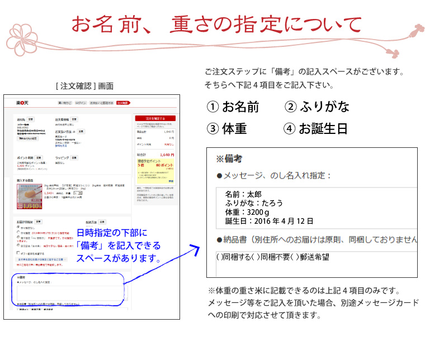Click the rice product thumbnail image

coord(30,196)
